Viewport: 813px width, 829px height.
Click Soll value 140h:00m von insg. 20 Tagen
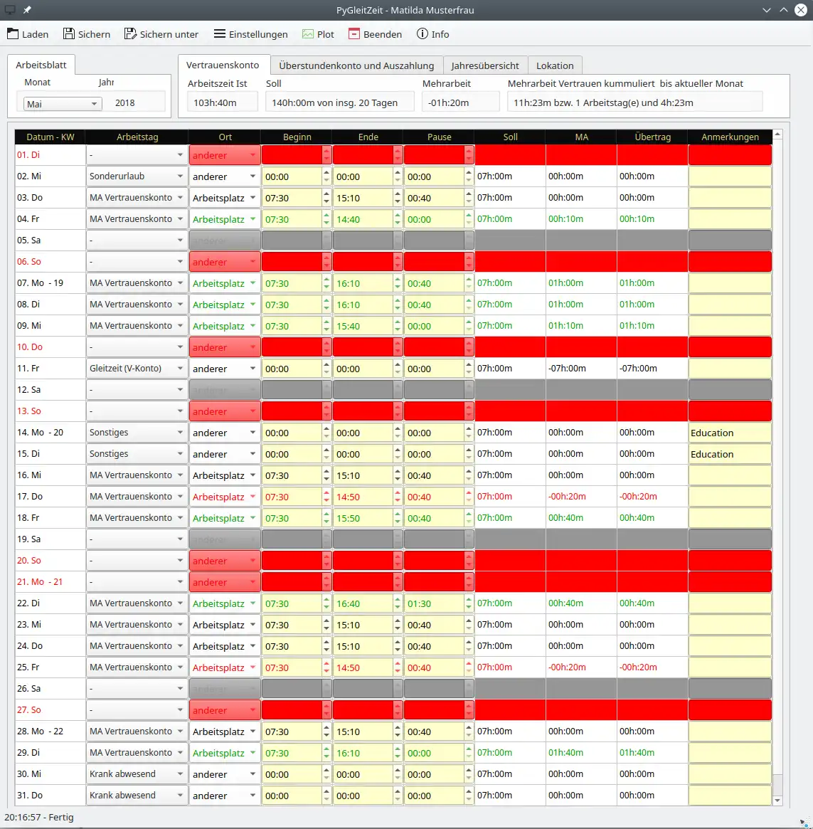[340, 102]
